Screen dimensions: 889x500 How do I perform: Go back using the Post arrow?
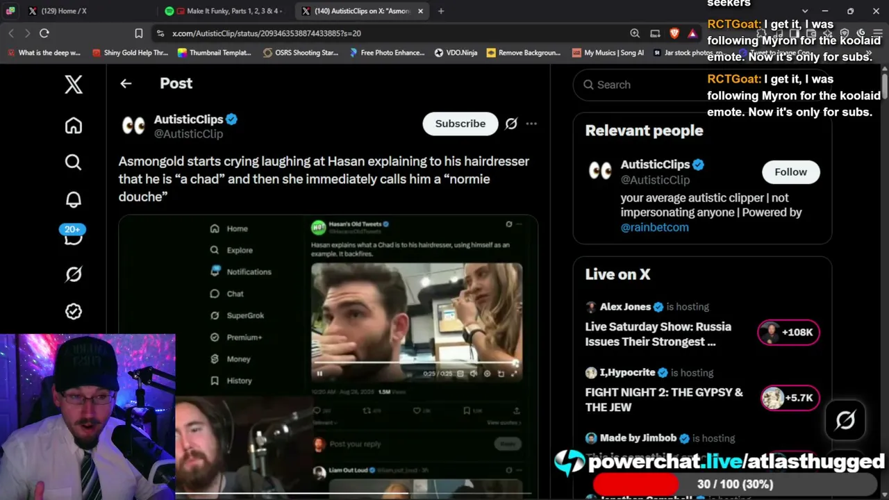pyautogui.click(x=126, y=83)
